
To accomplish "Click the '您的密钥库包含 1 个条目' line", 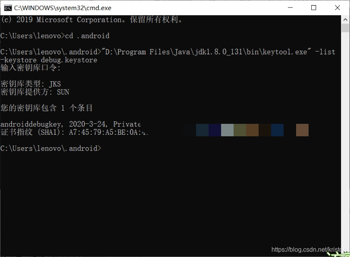I will pos(46,108).
